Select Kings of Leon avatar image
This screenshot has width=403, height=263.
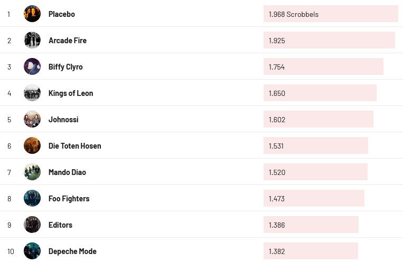32,93
